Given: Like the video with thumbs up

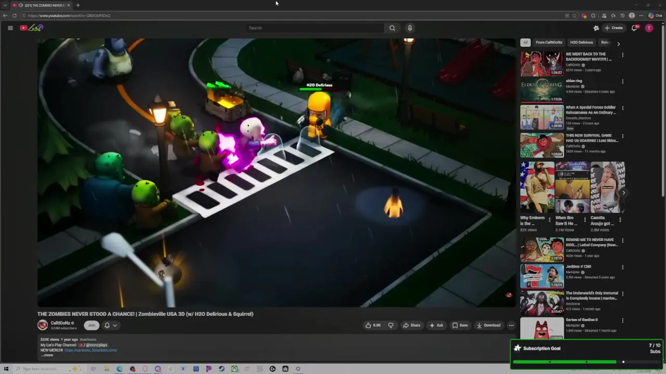Looking at the screenshot, I should 373,325.
